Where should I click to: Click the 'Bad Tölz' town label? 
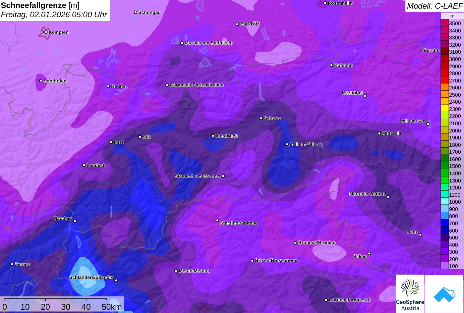click(x=250, y=24)
